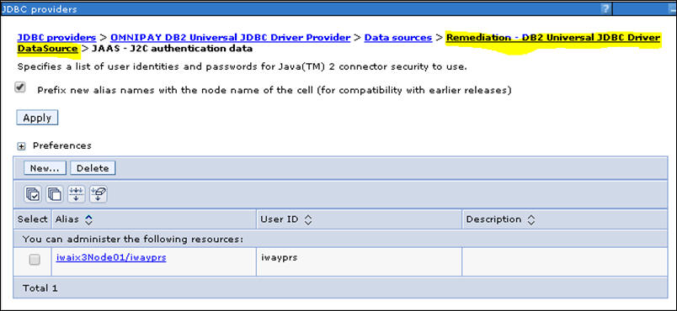Clear filter value icon in table toolbar
This screenshot has height=311, width=677.
(x=98, y=195)
